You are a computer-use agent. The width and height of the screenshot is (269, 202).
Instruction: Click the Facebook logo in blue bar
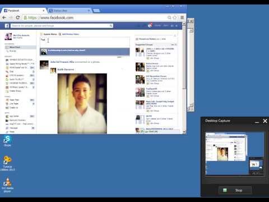7,26
